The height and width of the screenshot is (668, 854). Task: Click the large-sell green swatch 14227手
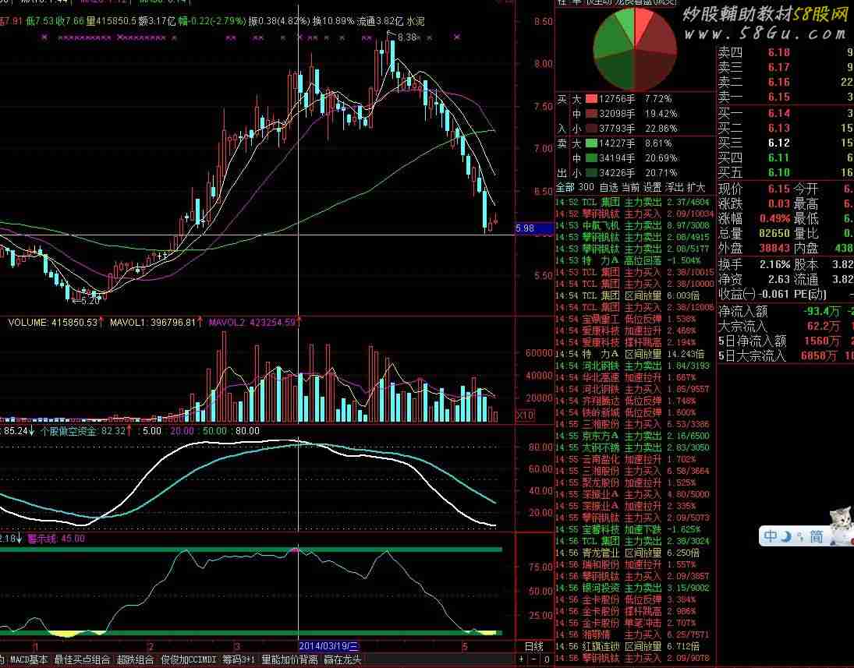pyautogui.click(x=591, y=143)
